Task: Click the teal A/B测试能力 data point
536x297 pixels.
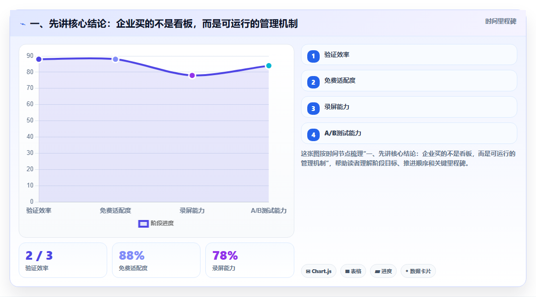Action: [268, 66]
